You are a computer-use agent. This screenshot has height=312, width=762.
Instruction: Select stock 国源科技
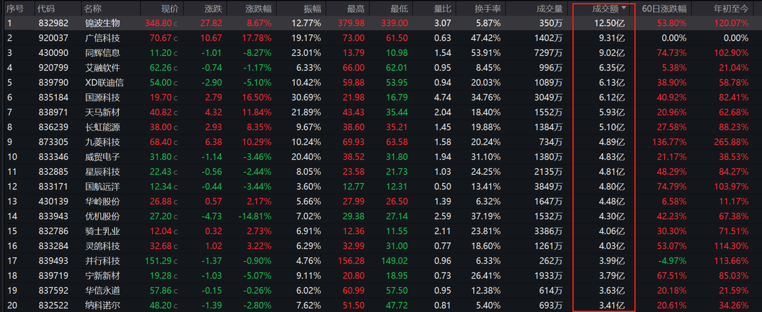tap(103, 97)
